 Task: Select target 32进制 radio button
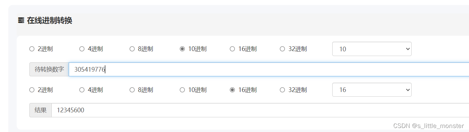[x=283, y=90]
